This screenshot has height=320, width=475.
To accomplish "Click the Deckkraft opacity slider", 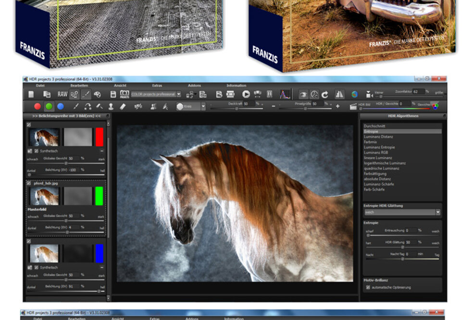I will click(x=236, y=109).
